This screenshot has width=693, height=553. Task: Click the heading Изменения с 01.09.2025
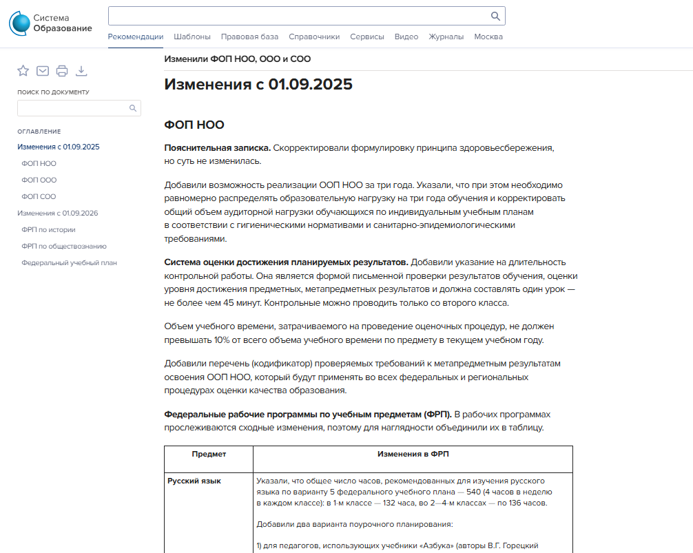coord(258,84)
